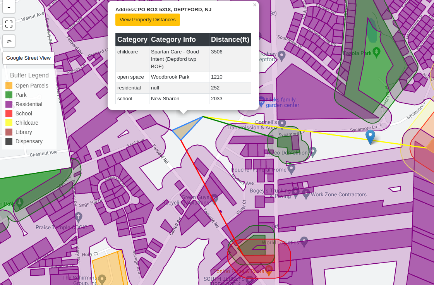Screen dimensions: 434x285
Task: Click Bogey's Trucking & Paving pin
Action: tap(296, 193)
